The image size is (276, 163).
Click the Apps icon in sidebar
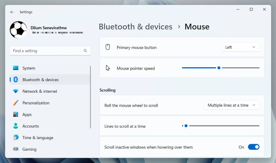(x=16, y=114)
